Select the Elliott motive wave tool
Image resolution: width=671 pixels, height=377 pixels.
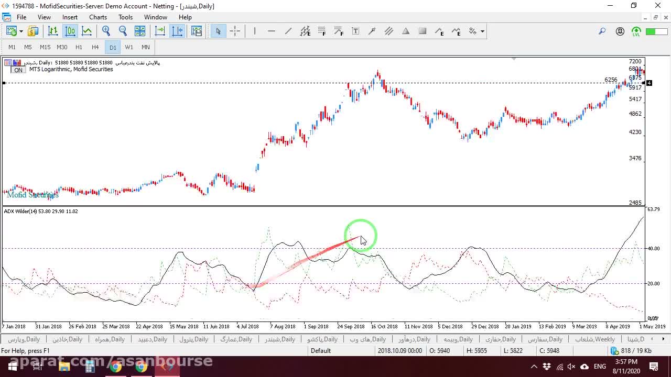point(439,31)
